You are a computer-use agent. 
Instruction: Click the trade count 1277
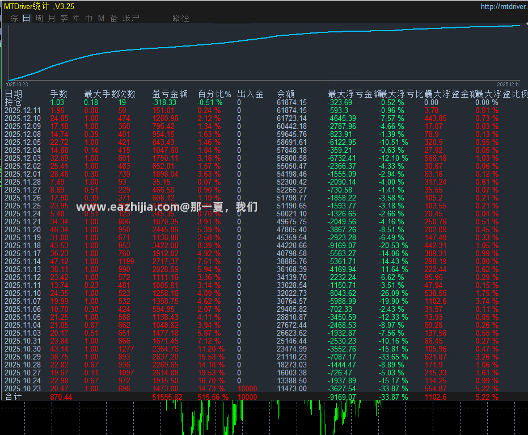point(126,349)
